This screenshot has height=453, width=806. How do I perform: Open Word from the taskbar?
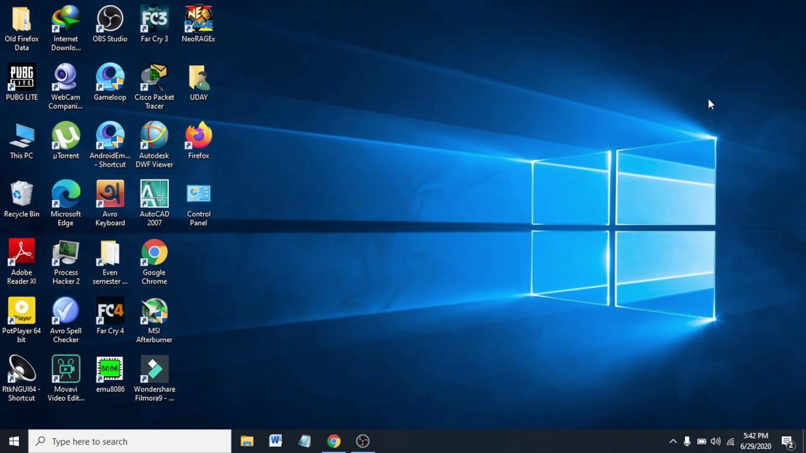click(276, 441)
